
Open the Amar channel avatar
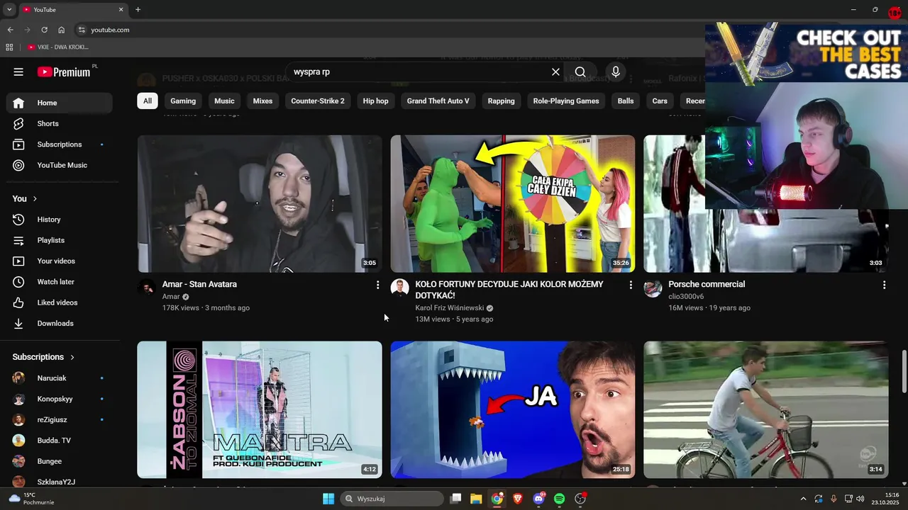[146, 288]
